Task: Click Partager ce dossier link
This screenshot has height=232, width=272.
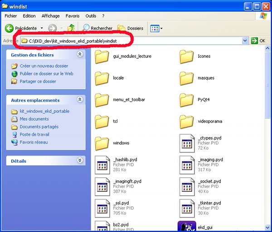Action: 38,81
